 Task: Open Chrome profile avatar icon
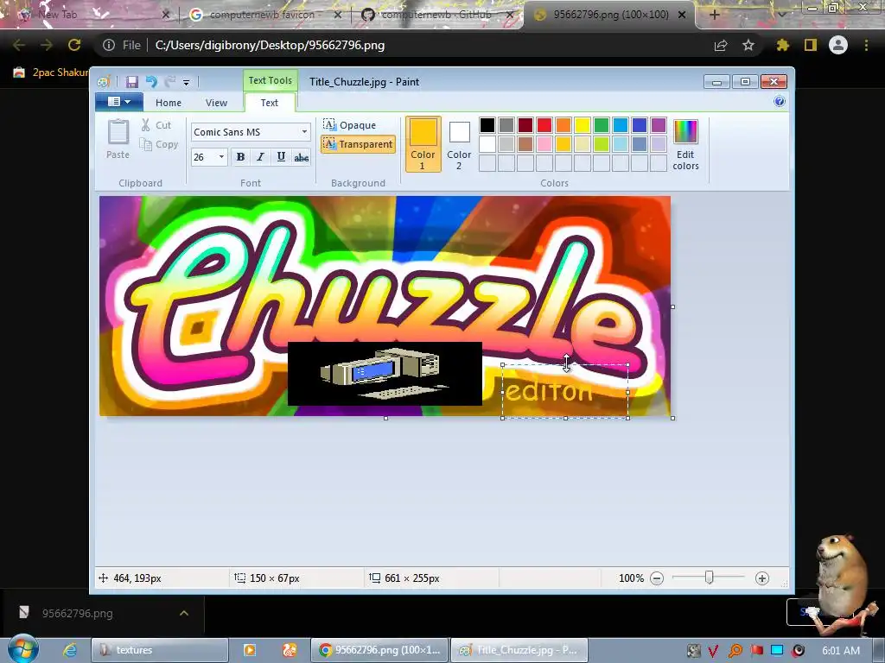(838, 45)
